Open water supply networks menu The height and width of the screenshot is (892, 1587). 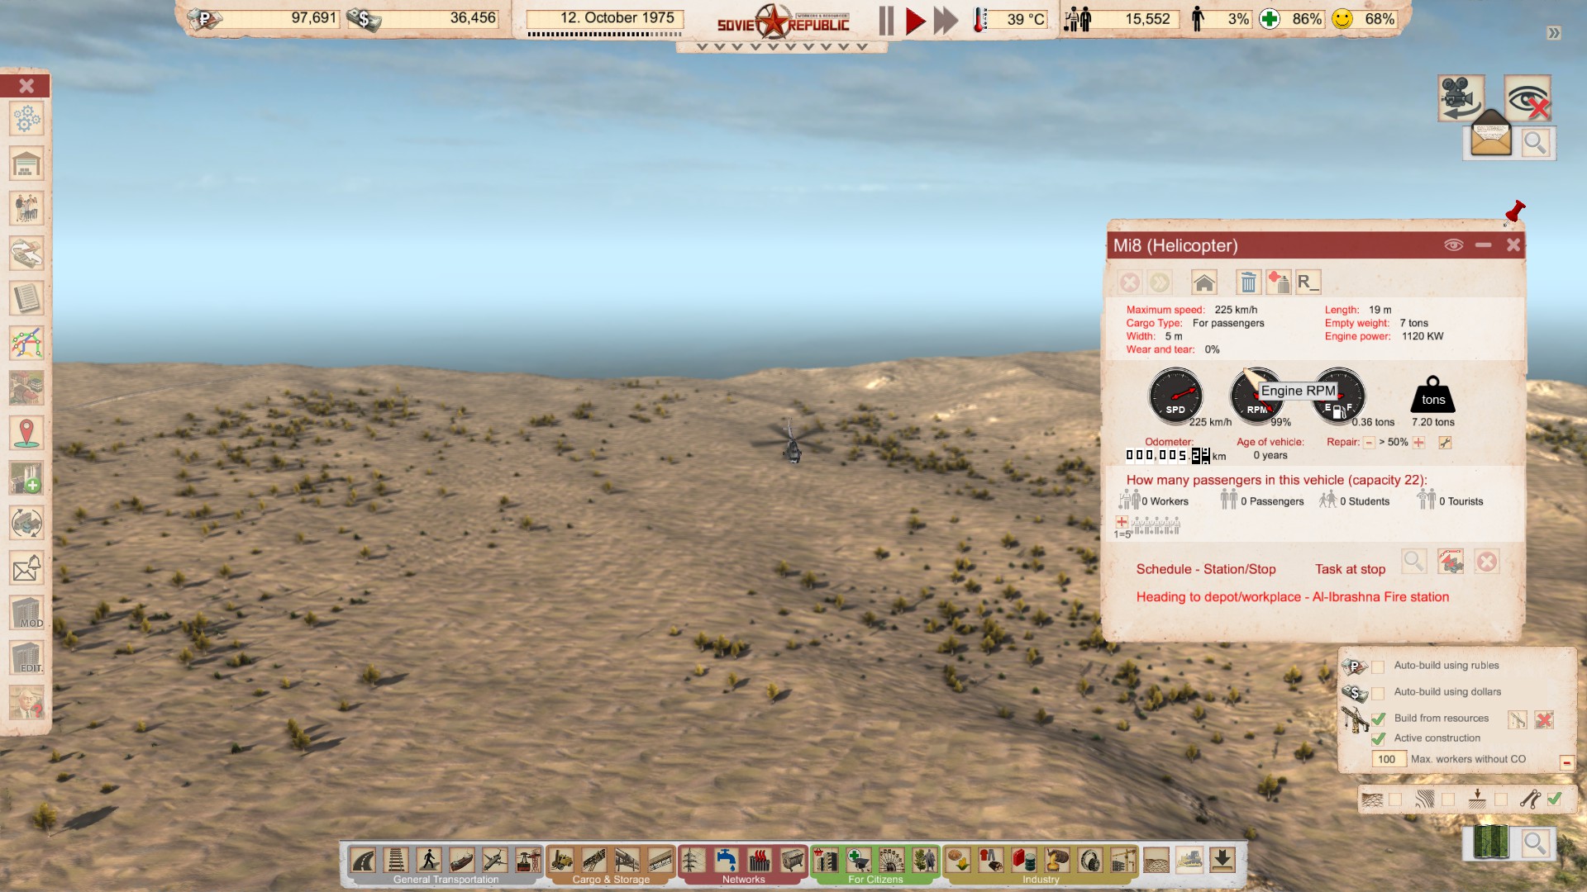click(x=727, y=861)
